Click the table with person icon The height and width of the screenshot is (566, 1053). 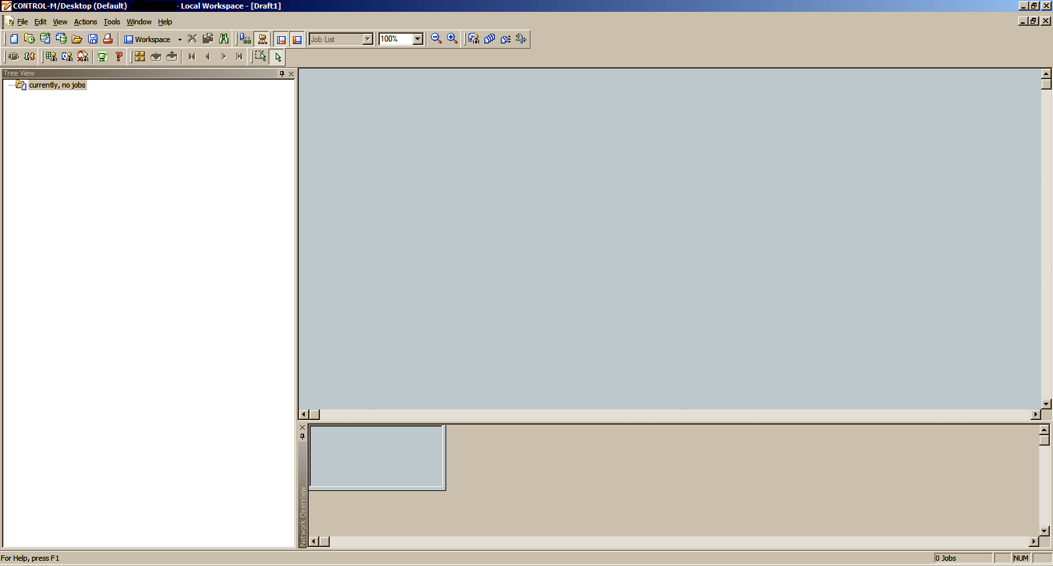pos(51,57)
